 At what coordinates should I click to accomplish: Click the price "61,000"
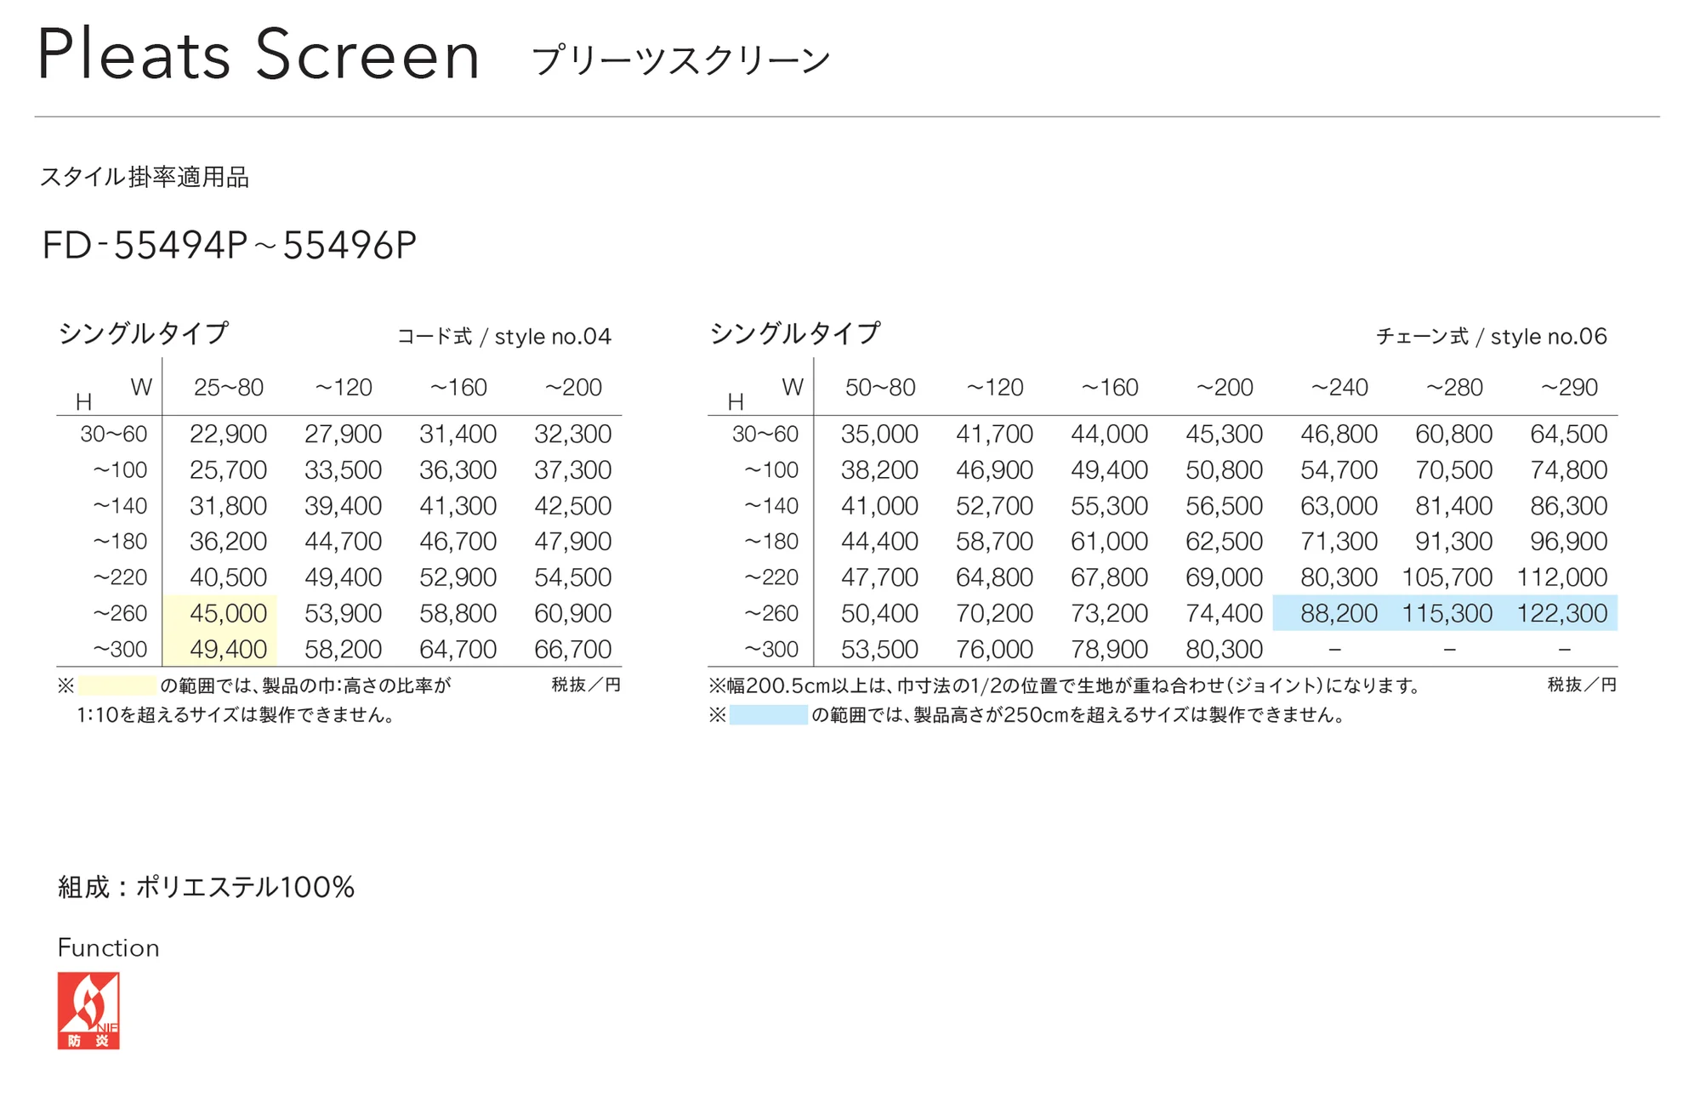(x=1109, y=542)
